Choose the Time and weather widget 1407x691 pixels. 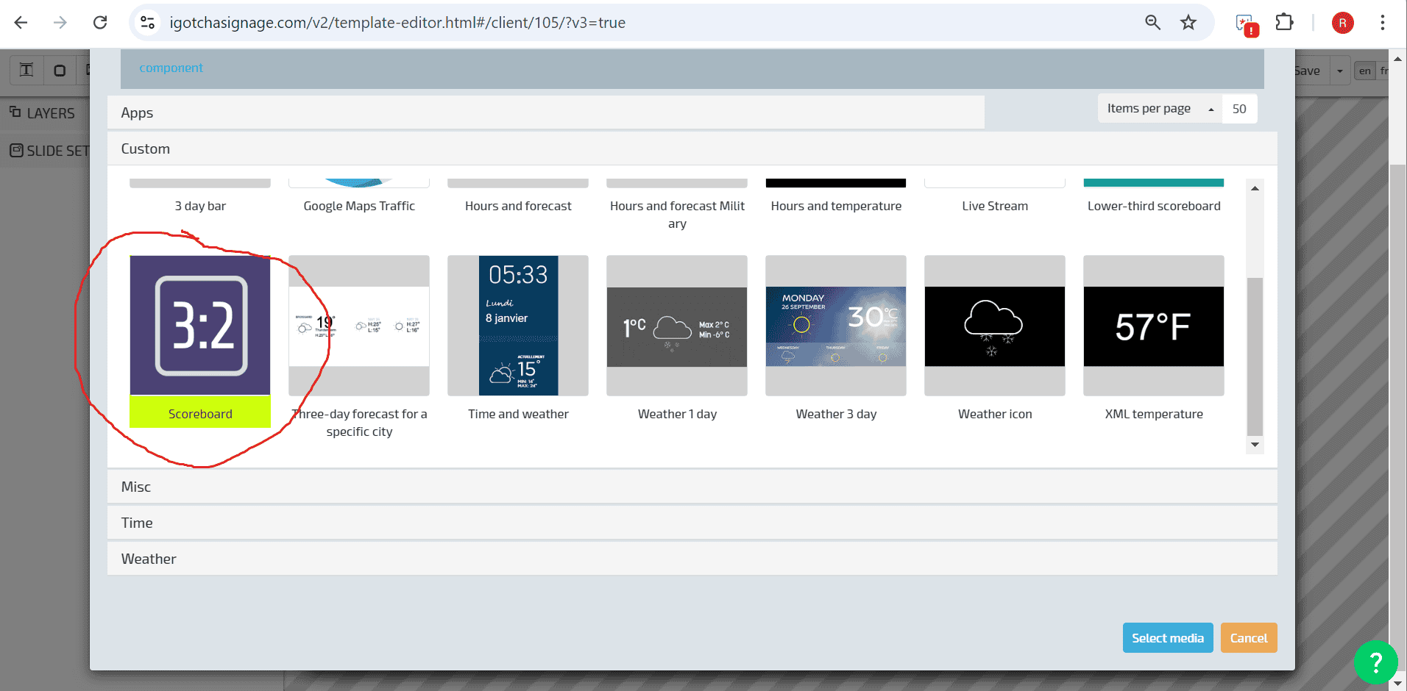pyautogui.click(x=518, y=326)
